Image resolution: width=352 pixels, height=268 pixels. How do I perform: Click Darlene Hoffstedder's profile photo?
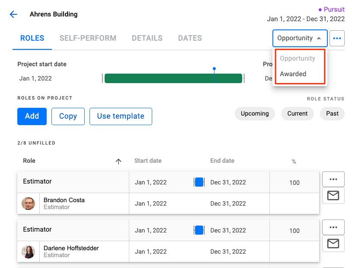tap(28, 252)
